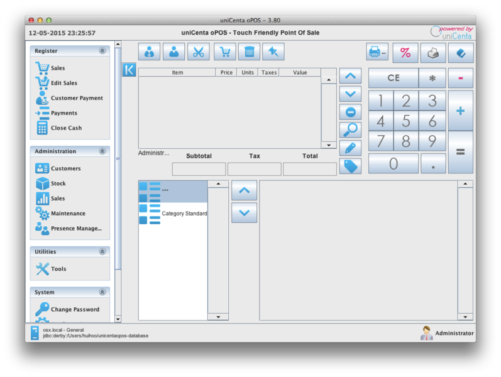Click the plus keypad button
Screen dimensions: 501x377
tap(461, 111)
